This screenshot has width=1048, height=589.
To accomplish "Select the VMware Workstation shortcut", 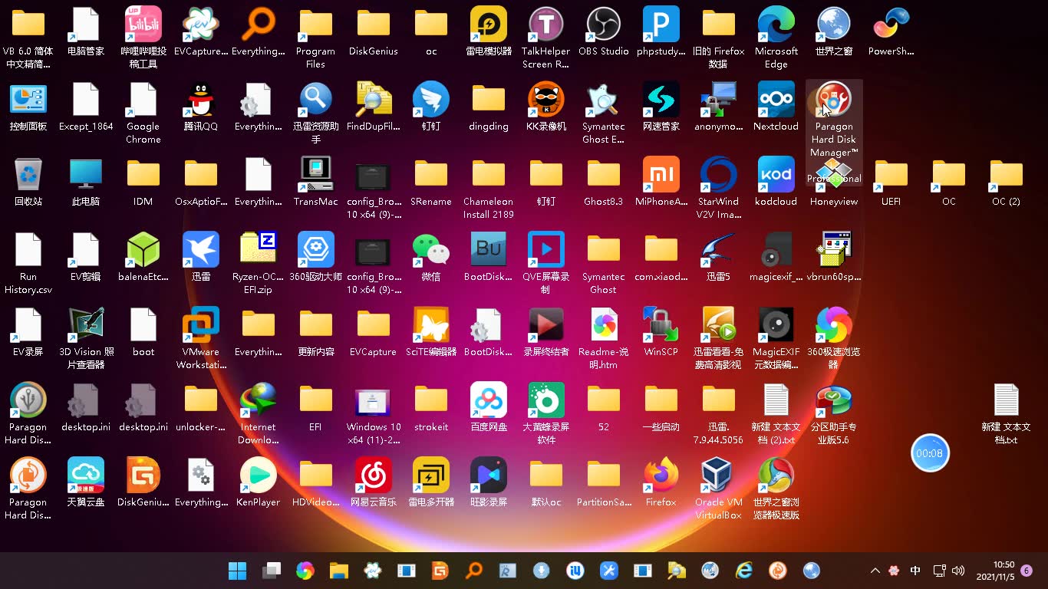I will pos(201,339).
